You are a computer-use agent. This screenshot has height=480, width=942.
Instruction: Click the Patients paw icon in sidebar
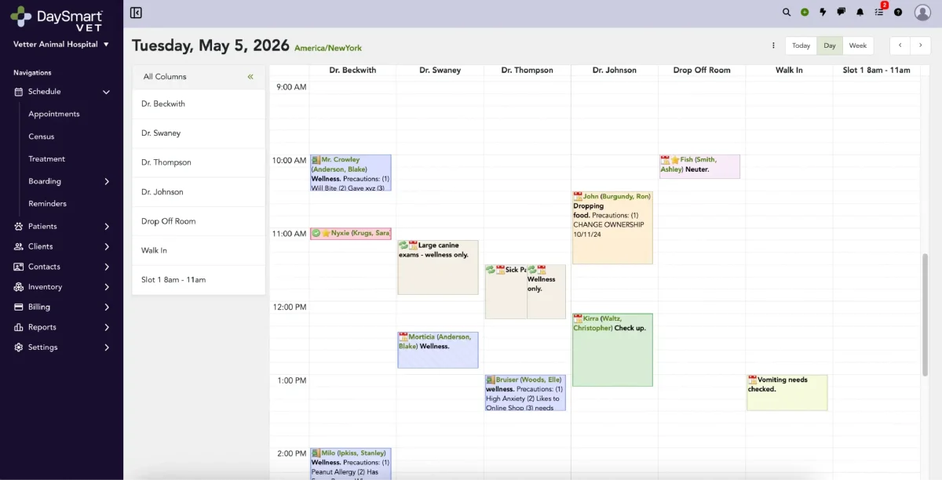click(x=19, y=226)
